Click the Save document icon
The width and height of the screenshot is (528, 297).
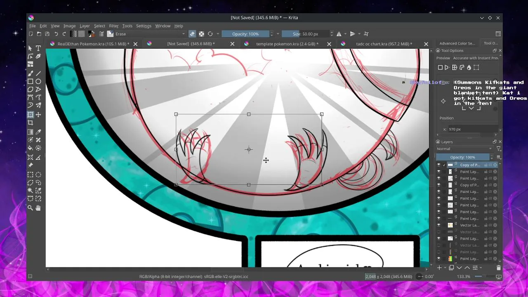coord(47,34)
